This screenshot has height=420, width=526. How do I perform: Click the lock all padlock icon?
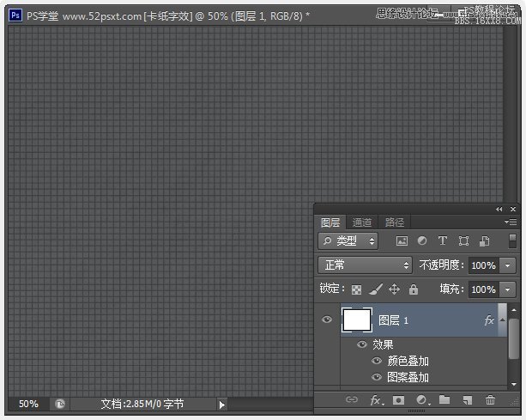[x=414, y=289]
